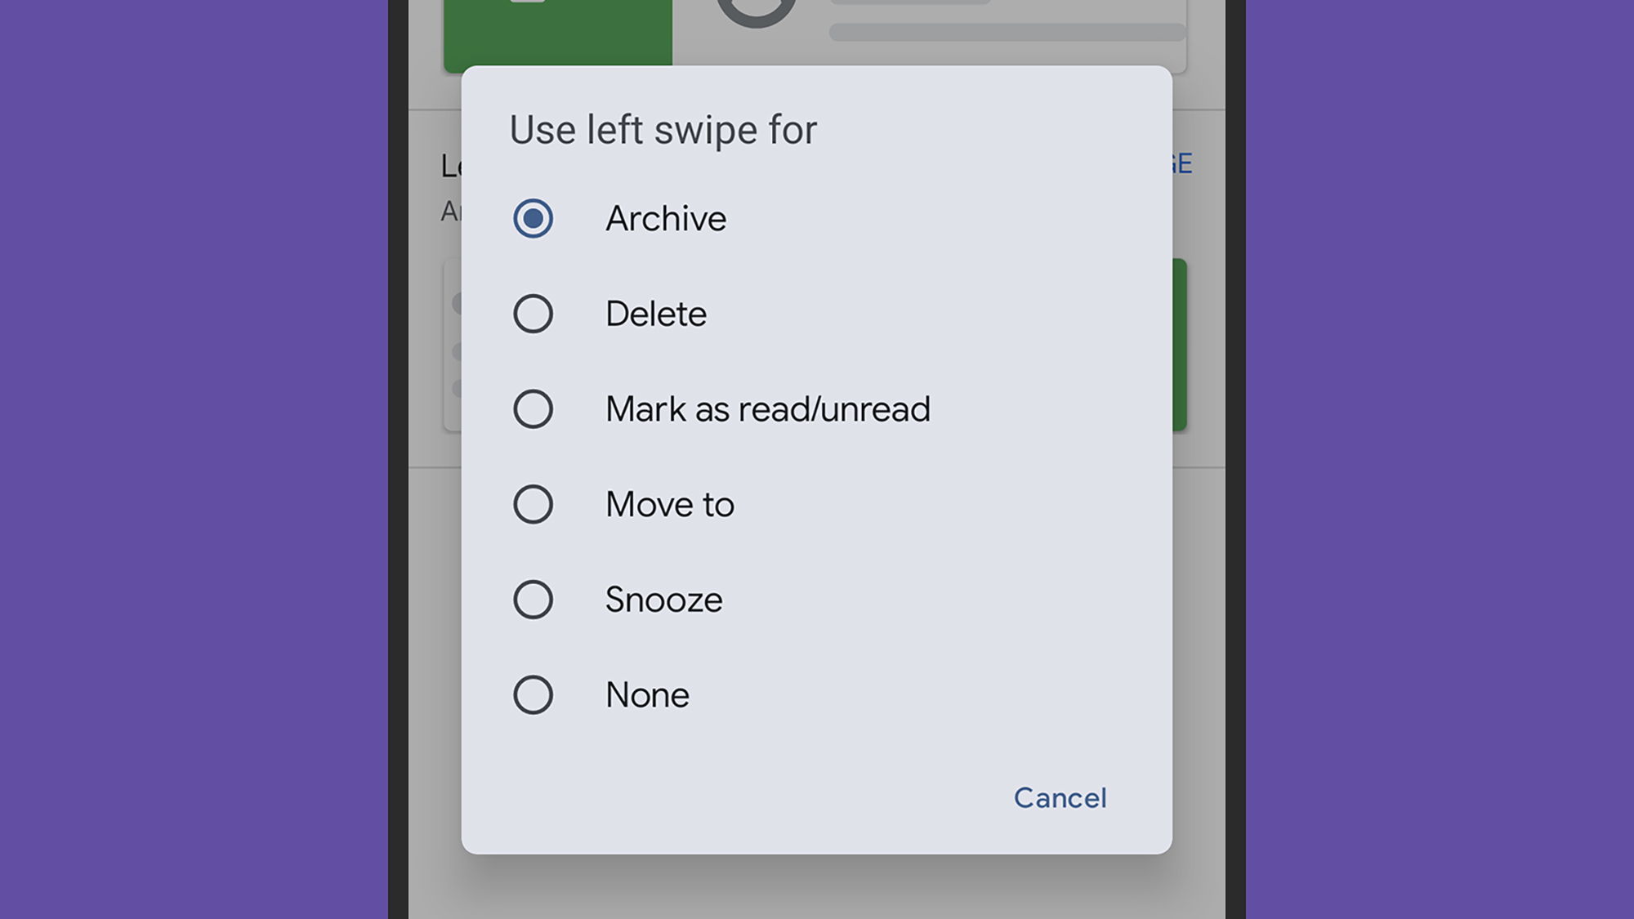This screenshot has width=1634, height=919.
Task: Click the Delete label text
Action: click(655, 313)
